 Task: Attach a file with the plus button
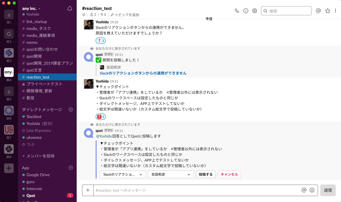[88, 190]
